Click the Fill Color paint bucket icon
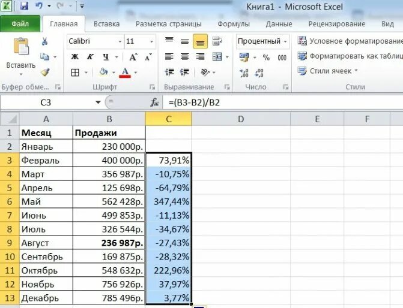 tap(103, 72)
